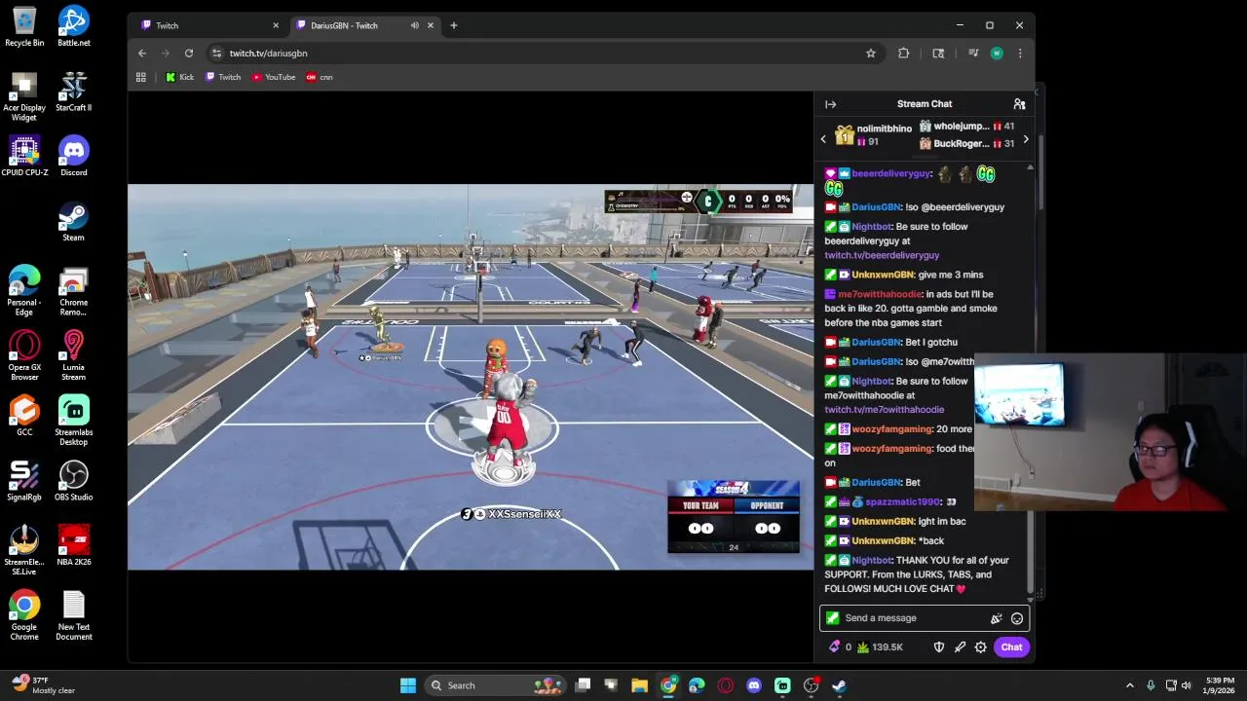Click the sword mod view icon
The image size is (1247, 701).
(960, 647)
